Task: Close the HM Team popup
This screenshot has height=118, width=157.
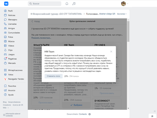Action: [x=111, y=52]
